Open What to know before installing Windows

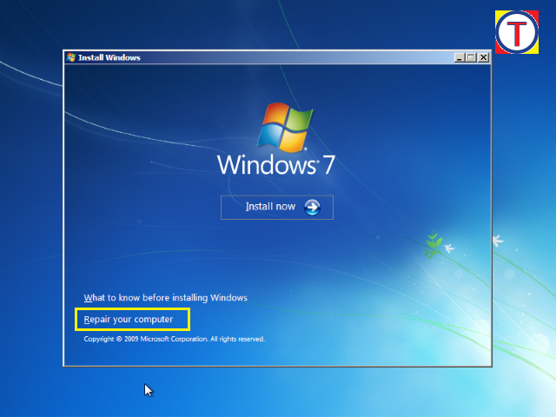coord(165,297)
